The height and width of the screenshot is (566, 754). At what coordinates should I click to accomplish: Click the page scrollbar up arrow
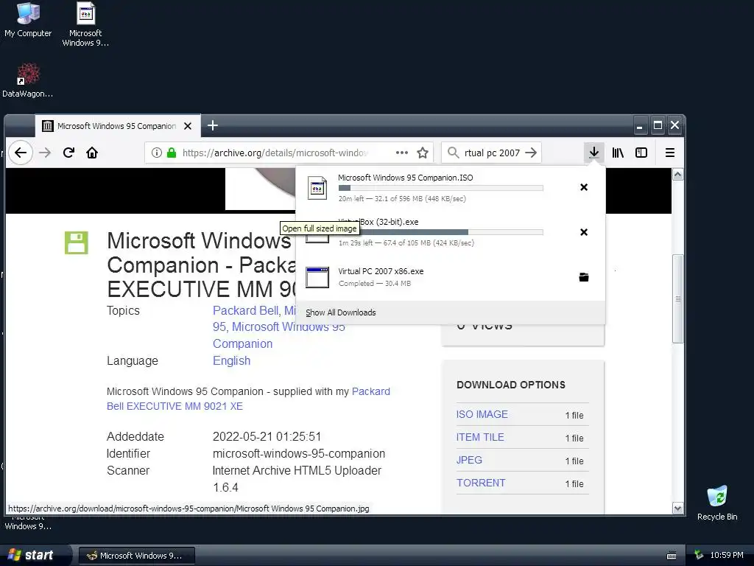coord(677,174)
